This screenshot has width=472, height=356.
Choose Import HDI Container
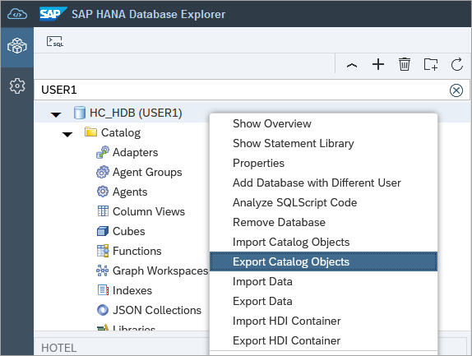(x=324, y=321)
